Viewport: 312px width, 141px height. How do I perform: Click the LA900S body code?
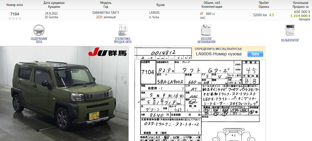(154, 13)
